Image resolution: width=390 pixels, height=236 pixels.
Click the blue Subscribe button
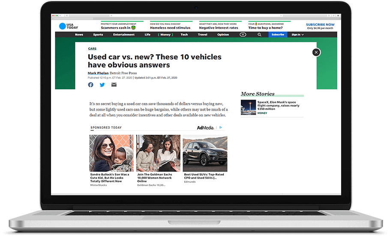point(278,35)
